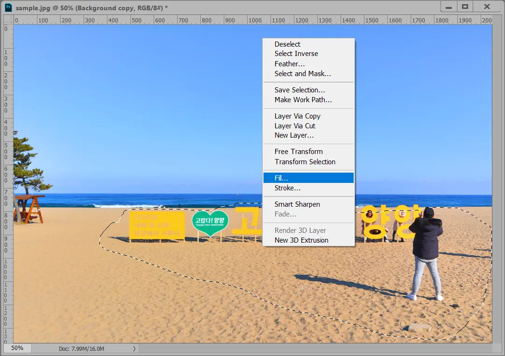Click the ruler origin corner box
The height and width of the screenshot is (356, 505).
pos(8,20)
